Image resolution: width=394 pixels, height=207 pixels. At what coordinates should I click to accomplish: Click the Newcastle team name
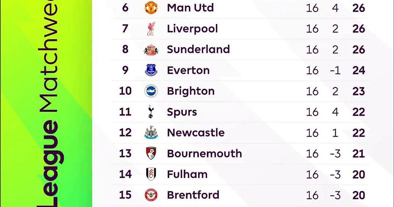click(x=196, y=133)
